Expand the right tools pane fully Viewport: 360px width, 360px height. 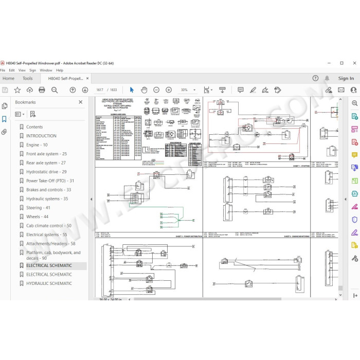coord(355,296)
